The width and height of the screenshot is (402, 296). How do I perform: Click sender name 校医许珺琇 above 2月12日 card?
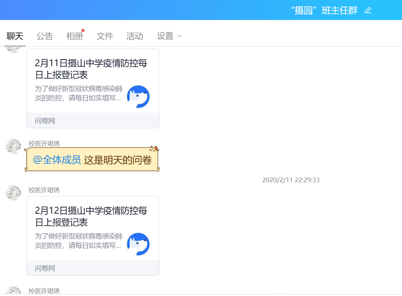coord(44,190)
